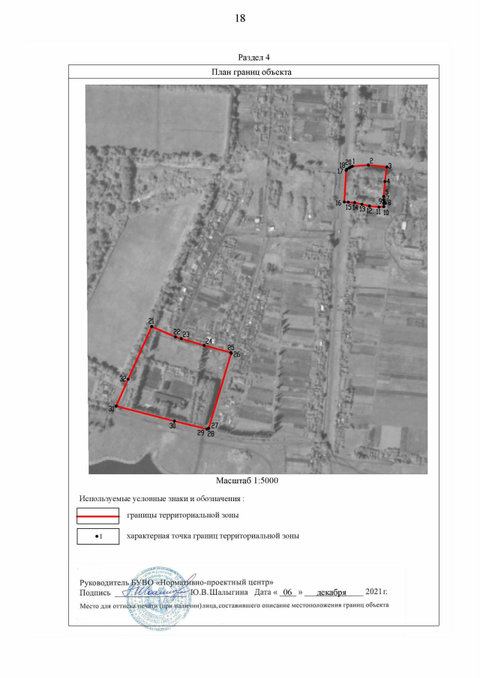Click boundary point 31 on the map
480x678 pixels.
[x=116, y=406]
